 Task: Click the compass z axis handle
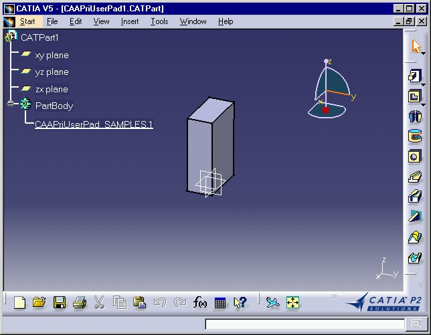(x=326, y=61)
